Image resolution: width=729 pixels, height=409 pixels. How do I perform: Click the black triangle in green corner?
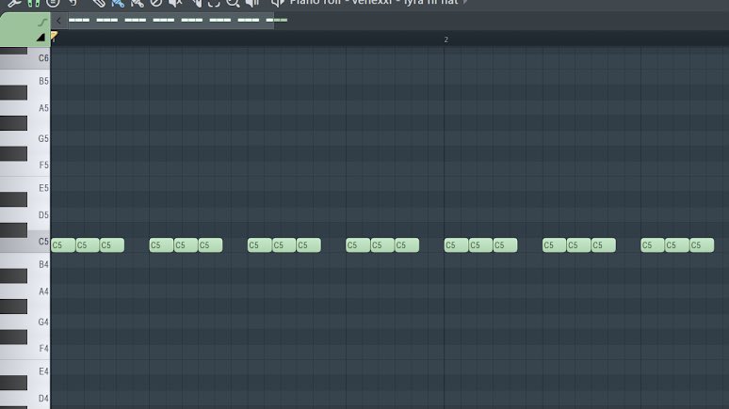click(x=40, y=38)
